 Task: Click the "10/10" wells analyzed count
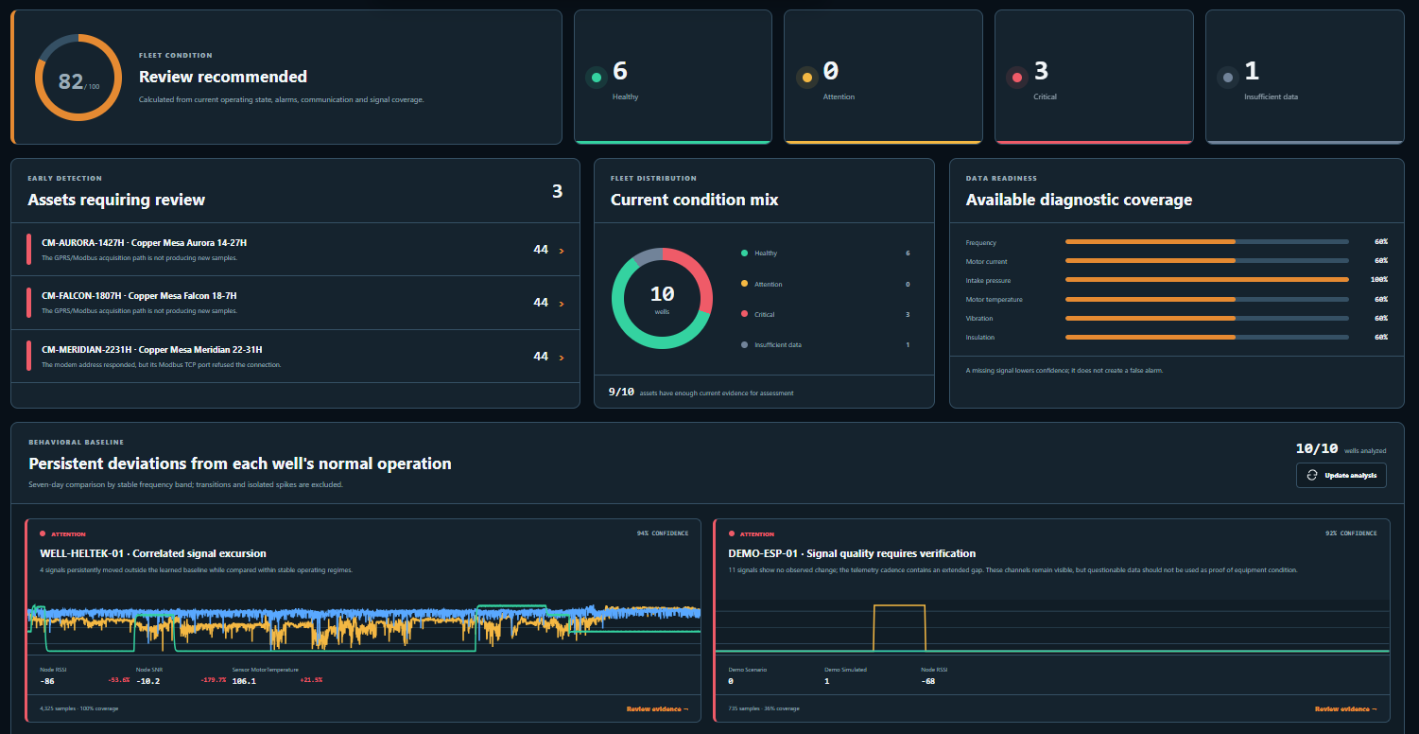(x=1317, y=449)
